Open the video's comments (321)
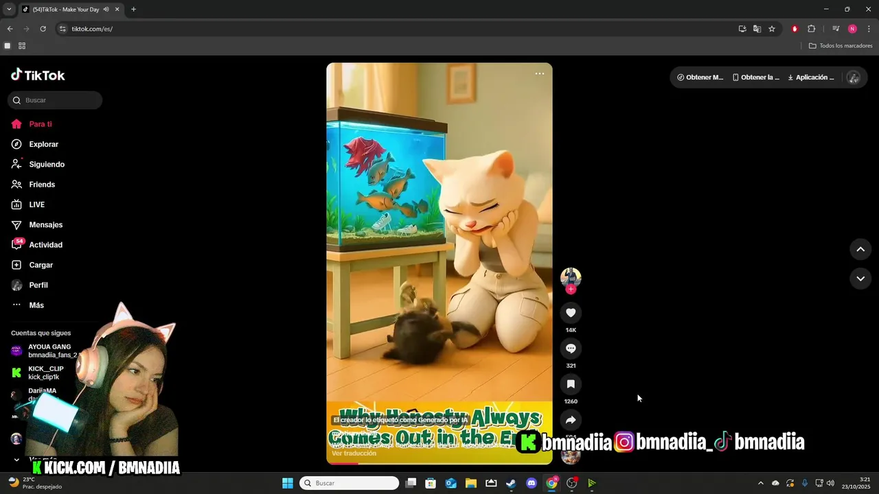This screenshot has width=879, height=494. (x=571, y=349)
